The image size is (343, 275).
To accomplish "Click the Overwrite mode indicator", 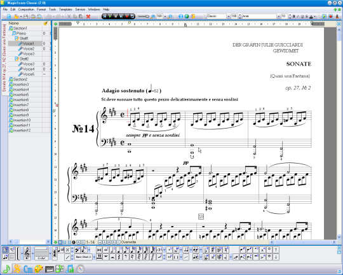I will tap(128, 242).
